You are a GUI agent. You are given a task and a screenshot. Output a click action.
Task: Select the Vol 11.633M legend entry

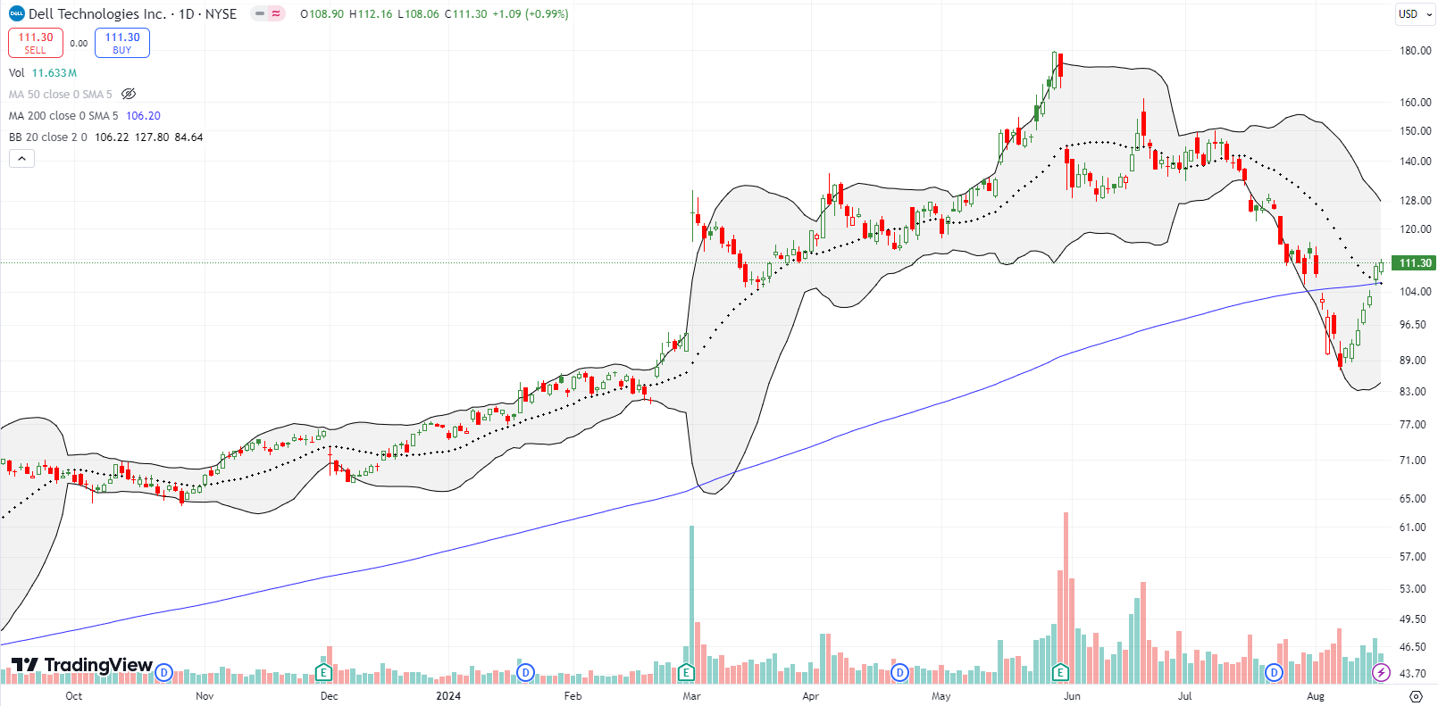(43, 72)
